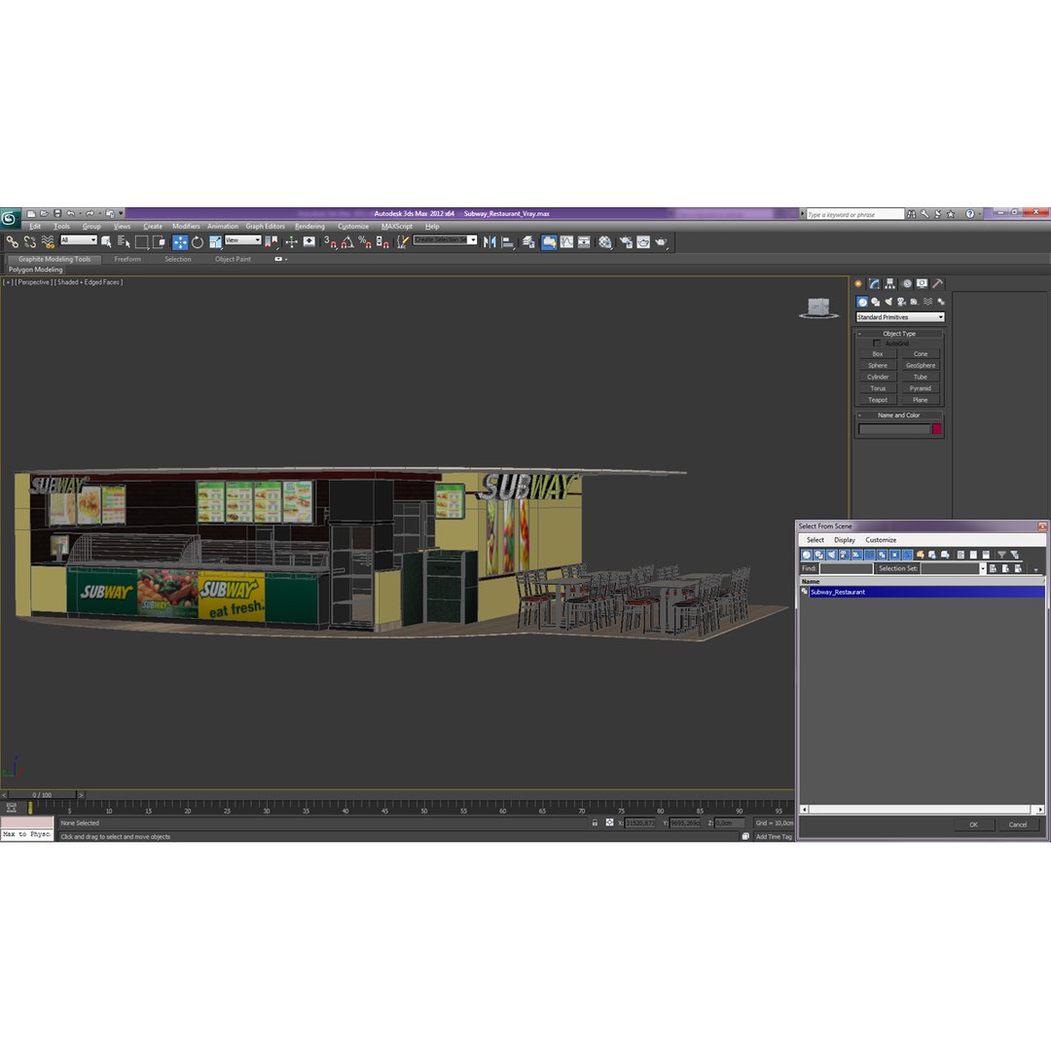
Task: Click the Find field in Select From Scene
Action: coord(846,568)
